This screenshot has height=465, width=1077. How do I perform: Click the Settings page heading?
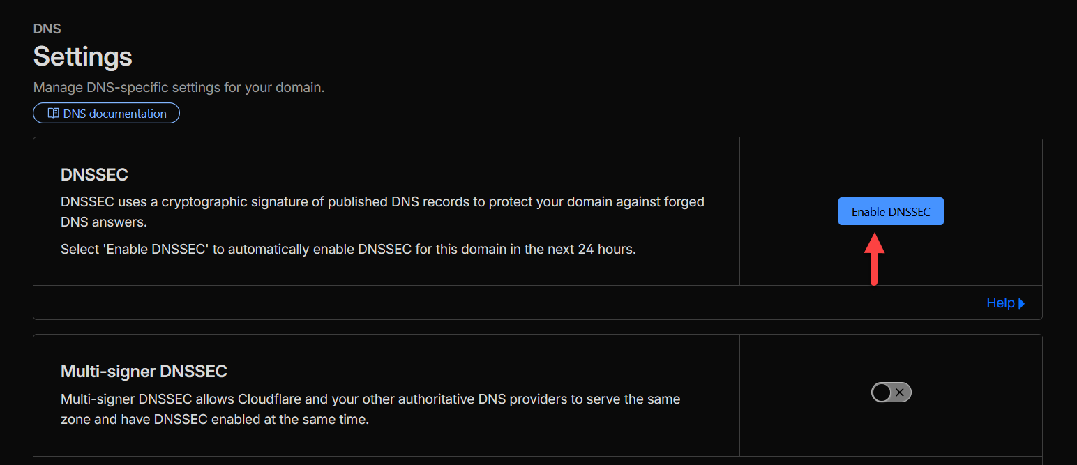[x=83, y=56]
